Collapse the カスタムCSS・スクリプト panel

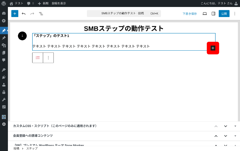click(x=235, y=126)
